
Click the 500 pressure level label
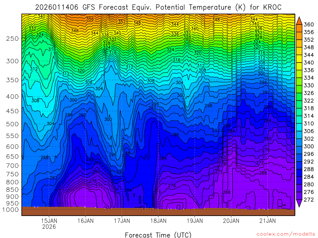[x=12, y=124]
